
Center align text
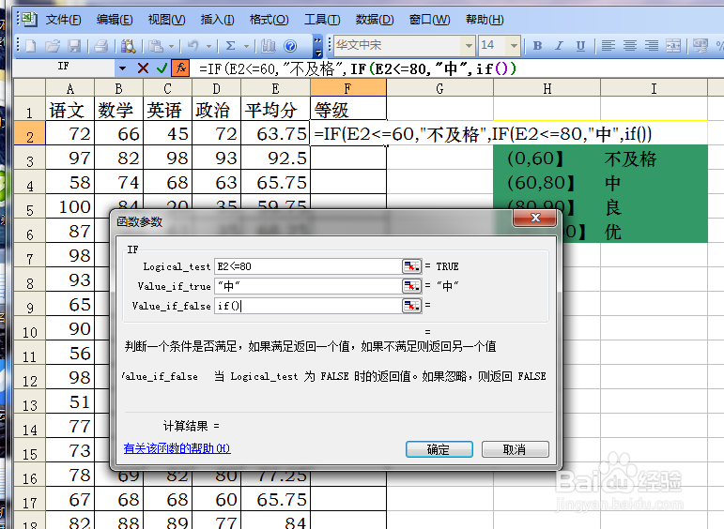(630, 46)
